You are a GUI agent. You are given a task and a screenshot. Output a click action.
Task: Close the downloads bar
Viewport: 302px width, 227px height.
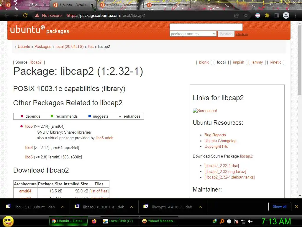tap(297, 207)
